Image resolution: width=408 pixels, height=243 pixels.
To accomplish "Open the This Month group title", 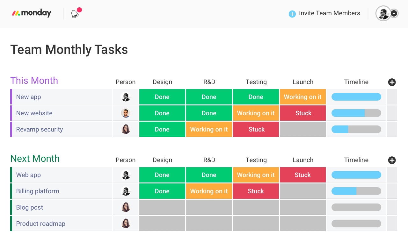I will pos(34,81).
